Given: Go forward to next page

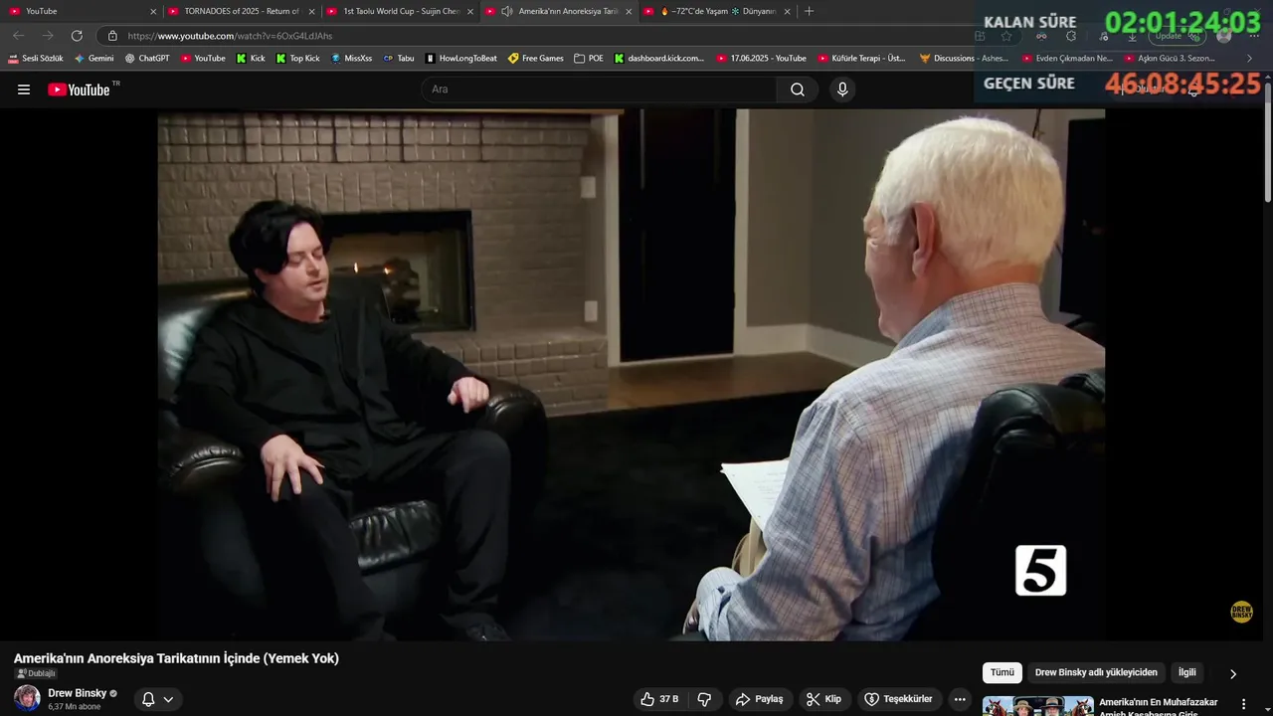Looking at the screenshot, I should point(48,36).
